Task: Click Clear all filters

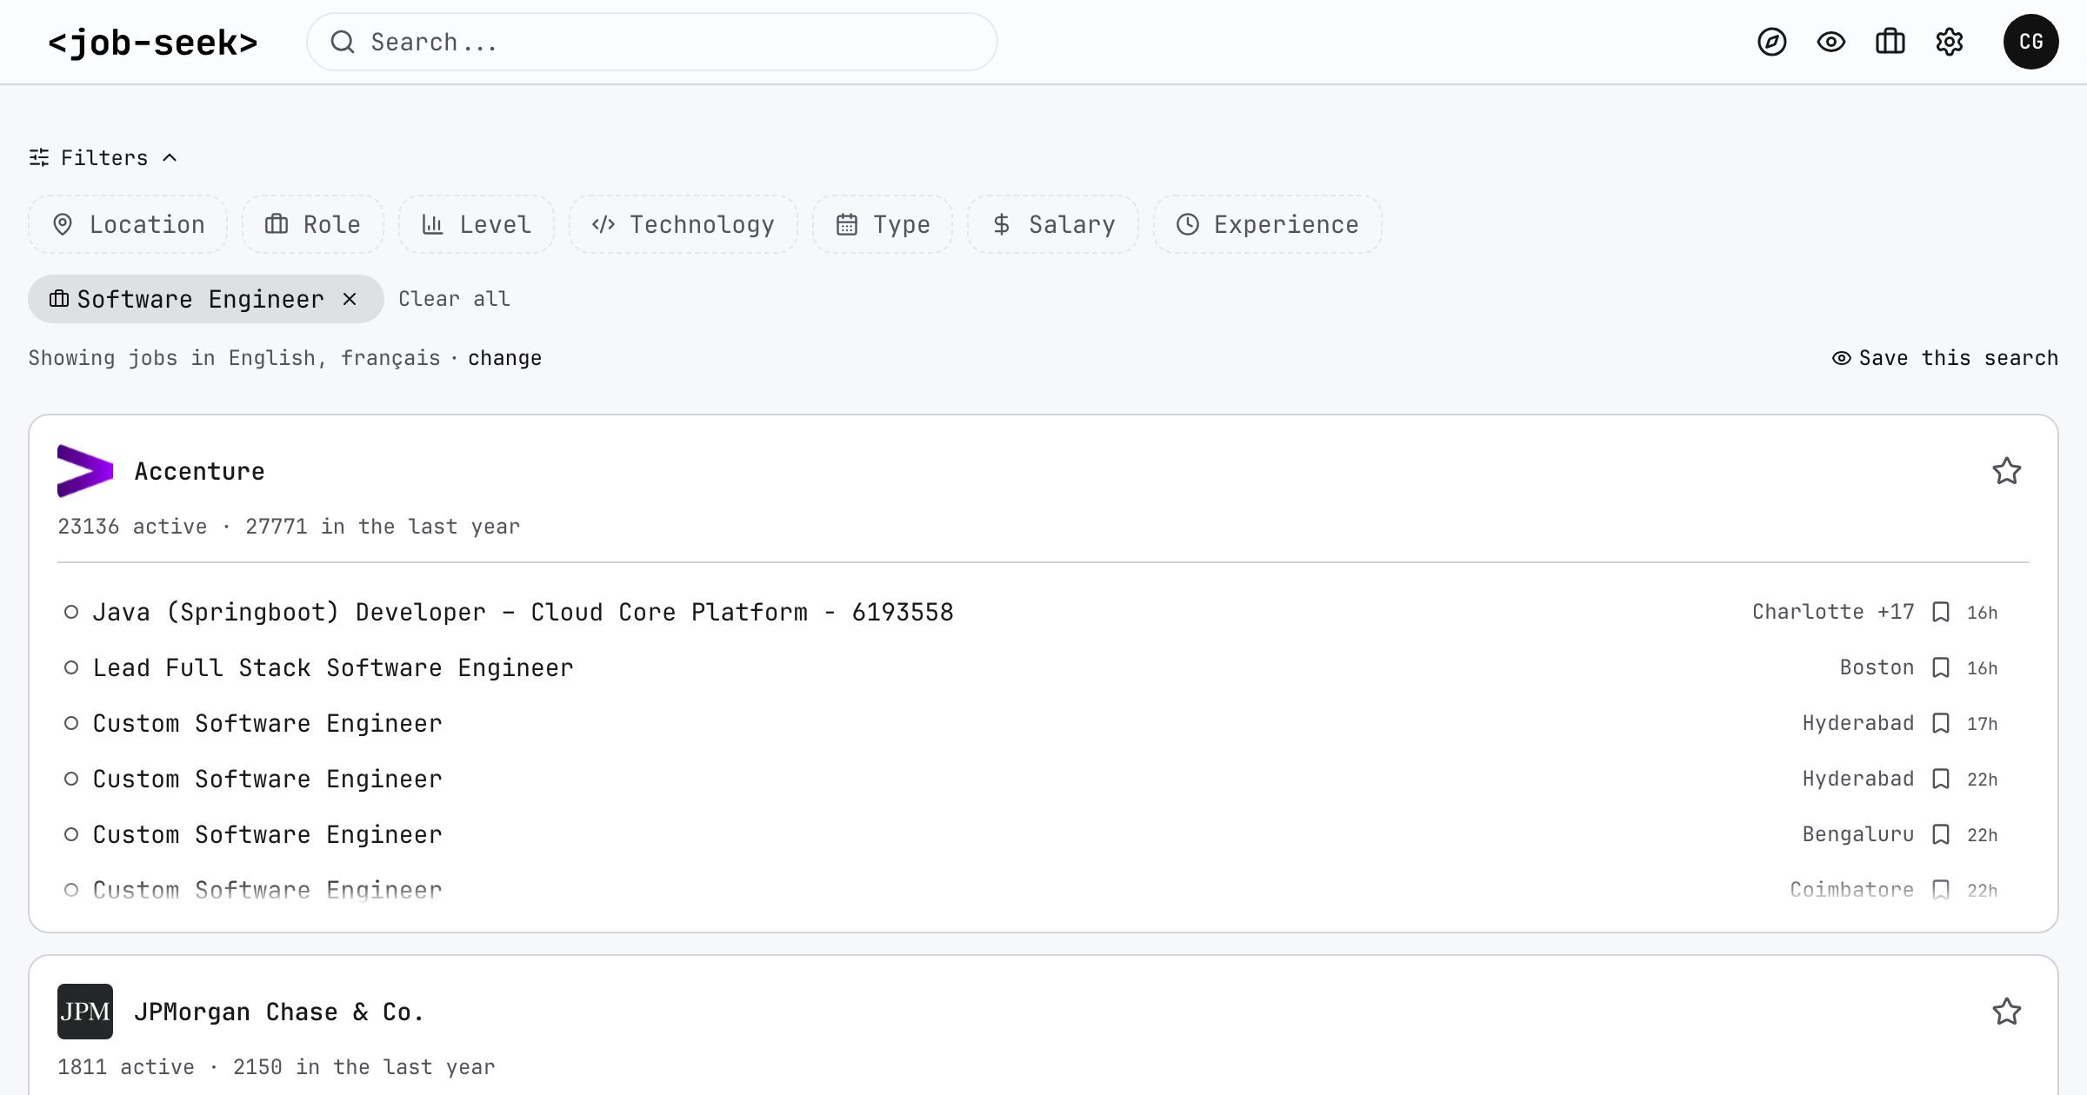Action: click(454, 299)
